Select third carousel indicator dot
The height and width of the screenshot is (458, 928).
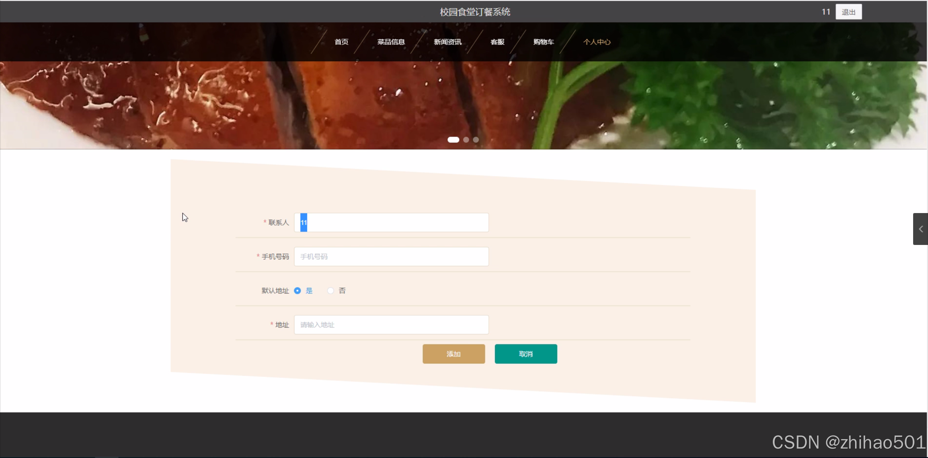point(476,140)
